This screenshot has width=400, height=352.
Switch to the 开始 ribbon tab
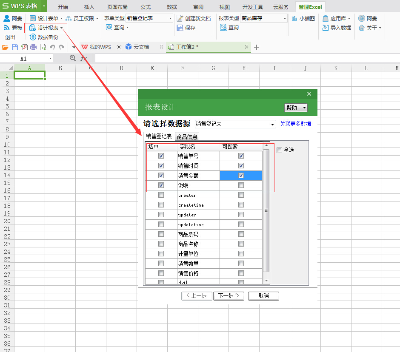[x=63, y=7]
